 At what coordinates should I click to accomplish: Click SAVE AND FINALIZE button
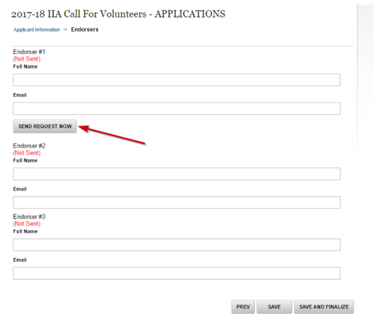tap(324, 307)
